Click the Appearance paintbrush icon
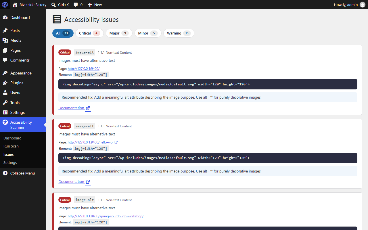368x230 pixels. [5, 73]
